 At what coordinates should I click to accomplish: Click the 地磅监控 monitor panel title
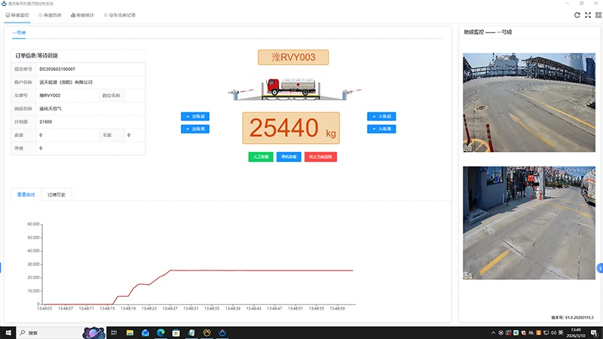488,32
